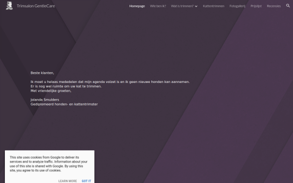Click the sentence about 'agenda volzet'
The width and height of the screenshot is (293, 183).
click(x=110, y=82)
